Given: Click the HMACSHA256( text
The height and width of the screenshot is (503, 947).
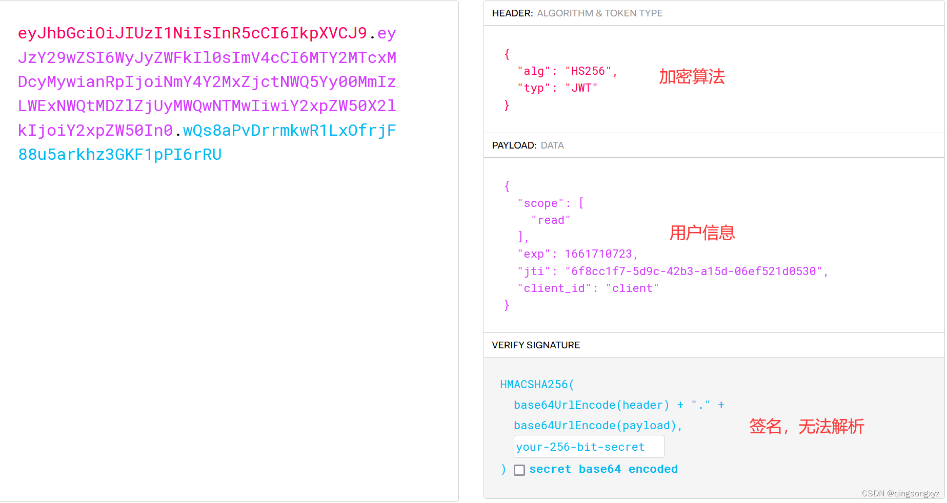Looking at the screenshot, I should point(537,385).
